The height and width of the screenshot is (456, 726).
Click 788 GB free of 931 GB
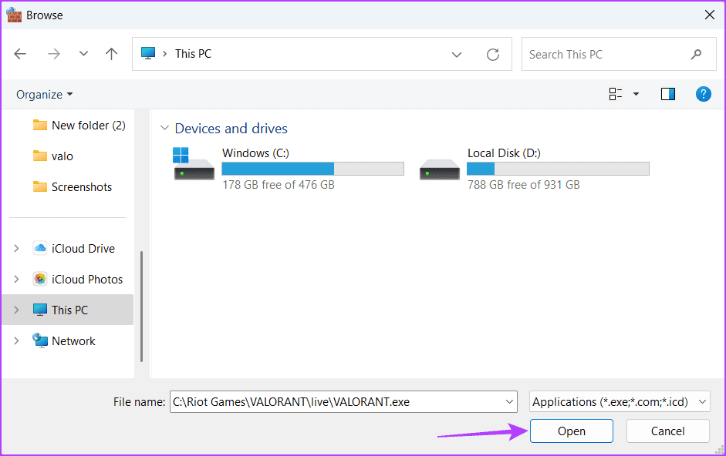coord(524,185)
